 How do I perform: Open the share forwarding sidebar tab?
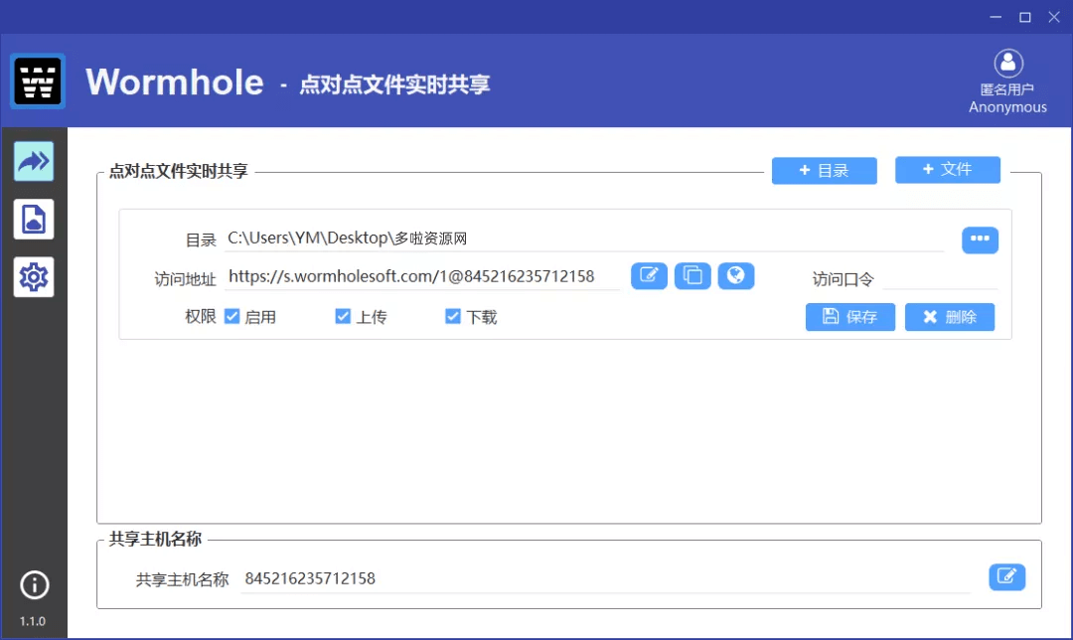(34, 162)
